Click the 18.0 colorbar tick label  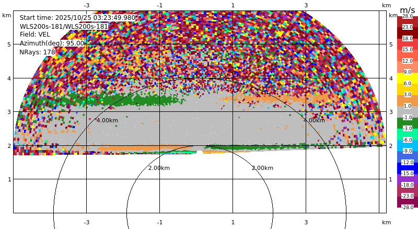tap(408, 39)
